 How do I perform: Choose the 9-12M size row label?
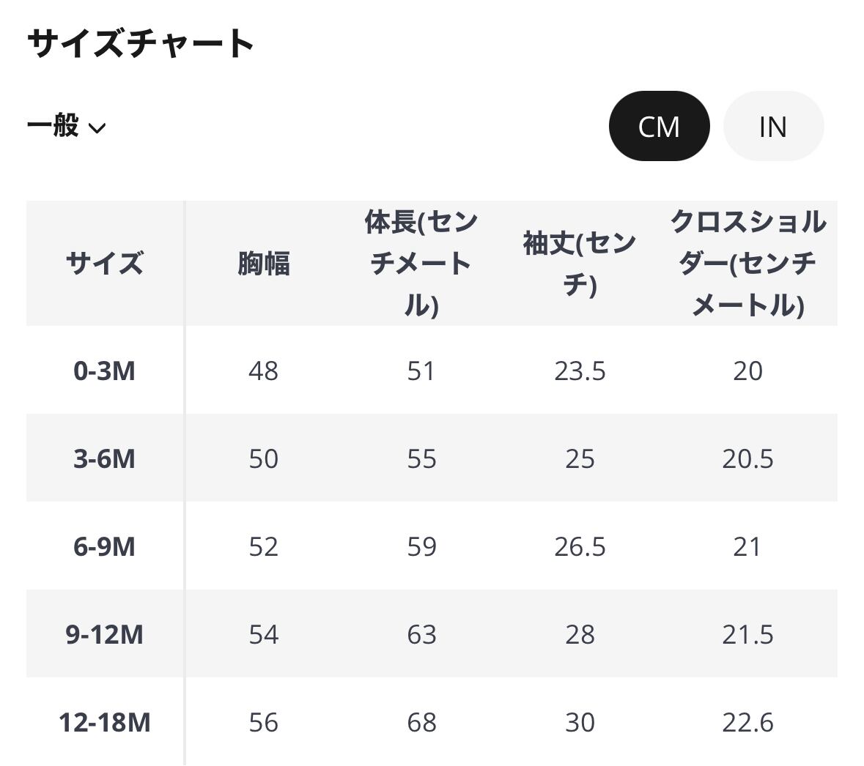104,635
